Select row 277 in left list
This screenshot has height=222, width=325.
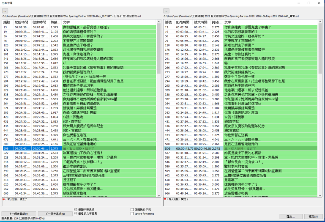79,77
